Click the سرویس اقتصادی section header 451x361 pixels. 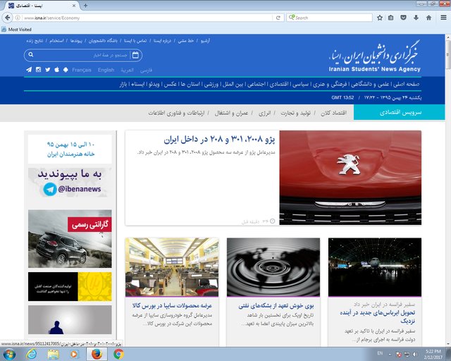(x=400, y=112)
